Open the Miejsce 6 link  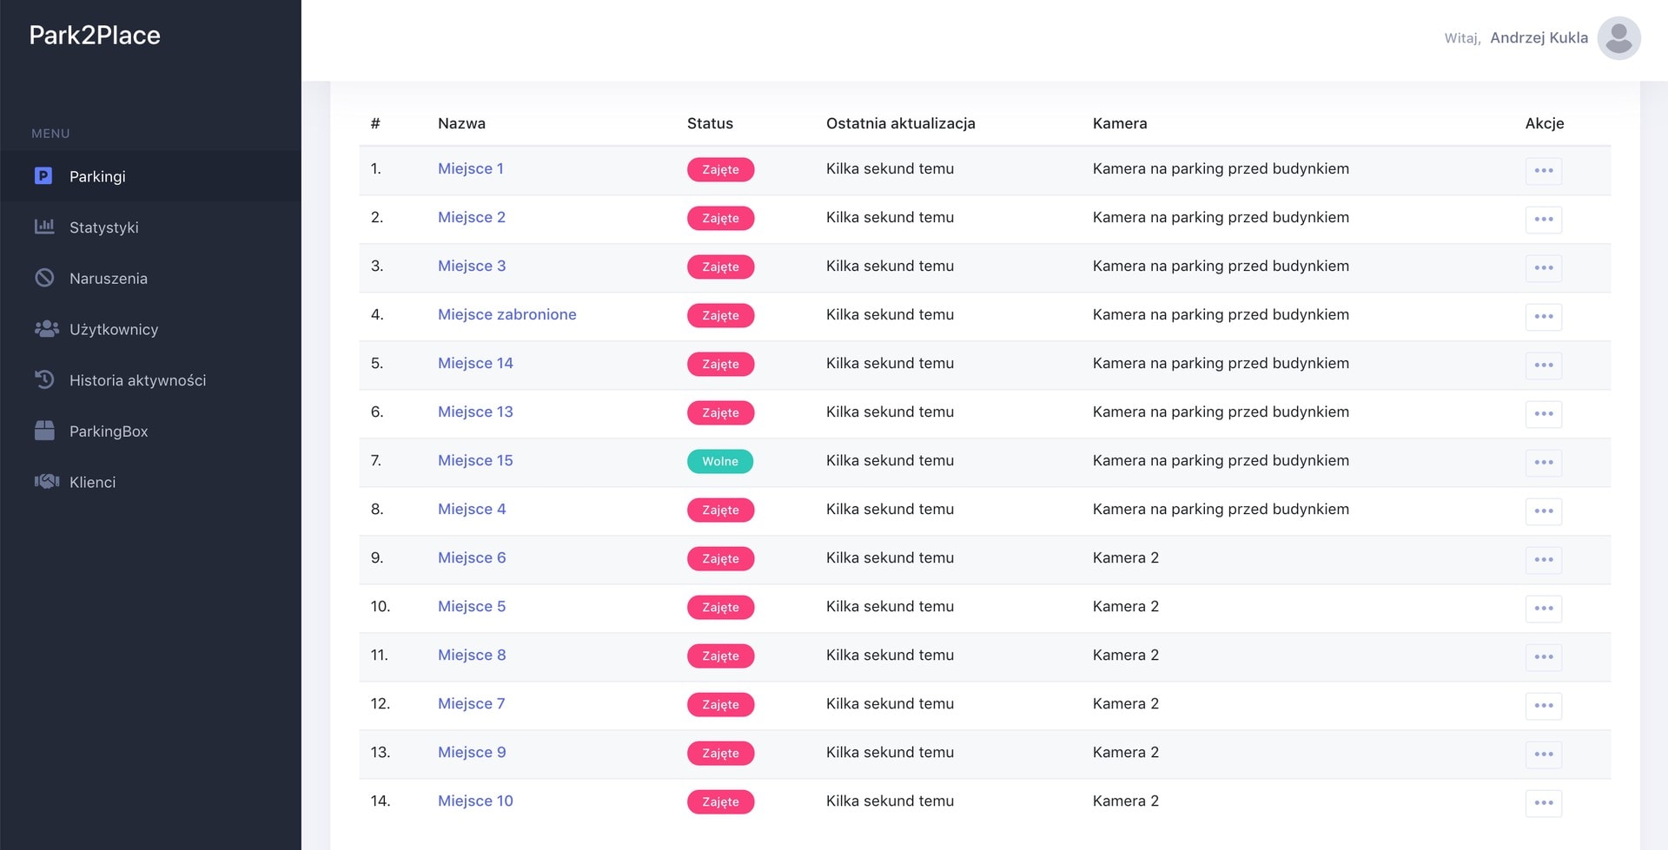tap(472, 557)
